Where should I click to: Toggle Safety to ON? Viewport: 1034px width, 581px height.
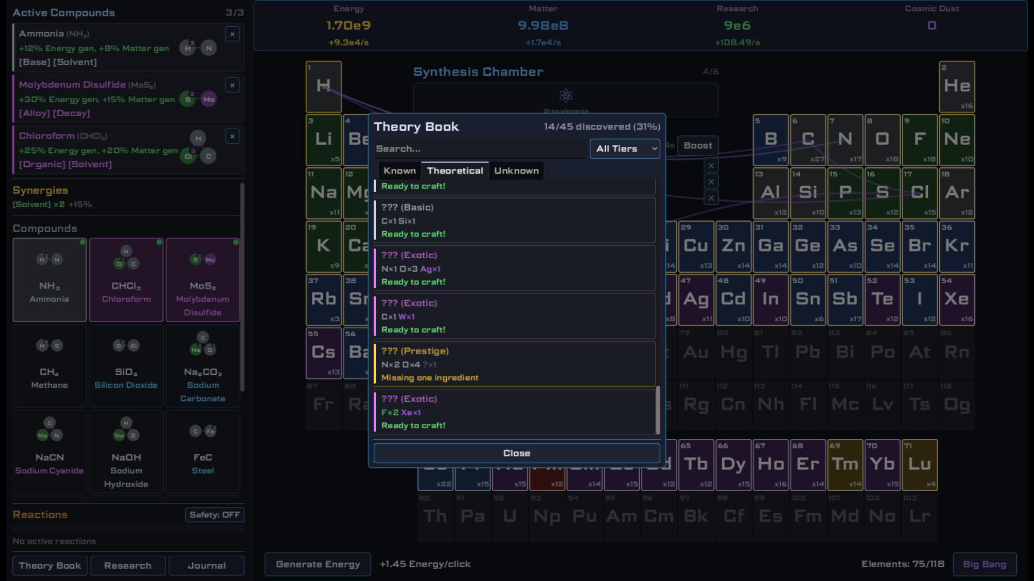point(214,515)
